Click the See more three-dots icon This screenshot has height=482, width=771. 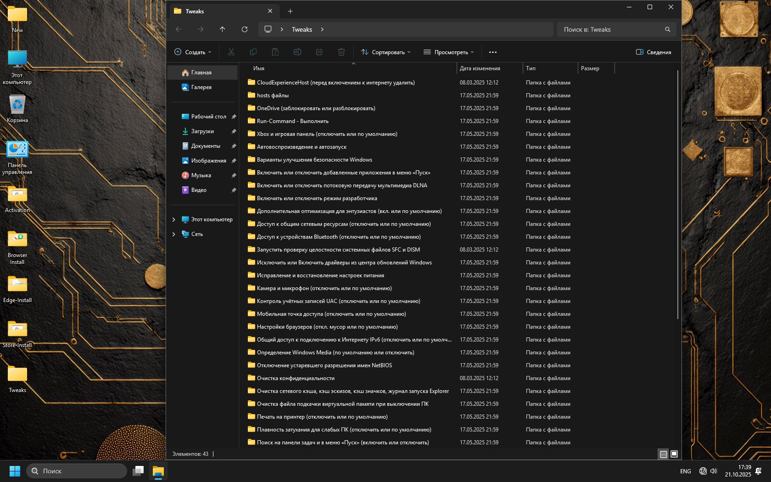coord(493,52)
